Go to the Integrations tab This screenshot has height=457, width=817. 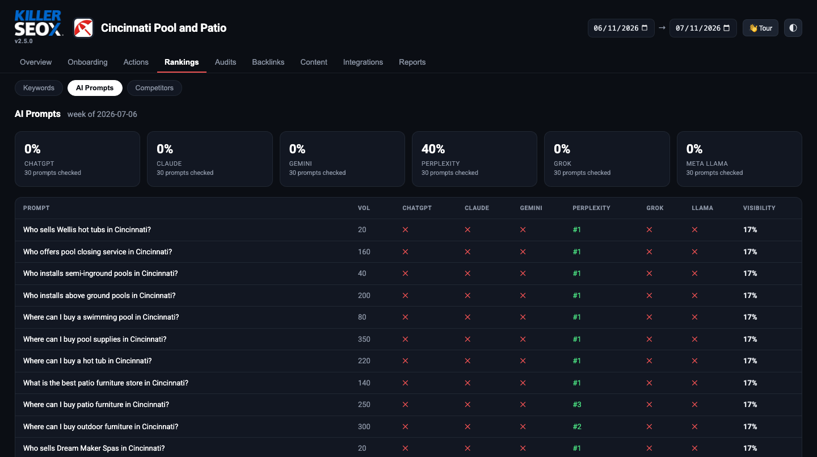pyautogui.click(x=363, y=62)
